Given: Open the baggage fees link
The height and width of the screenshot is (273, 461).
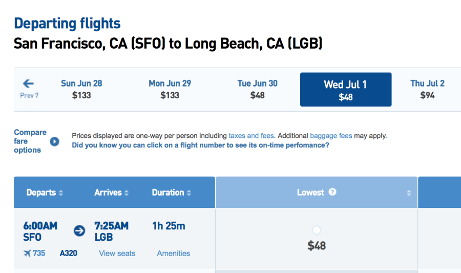Looking at the screenshot, I should [331, 136].
